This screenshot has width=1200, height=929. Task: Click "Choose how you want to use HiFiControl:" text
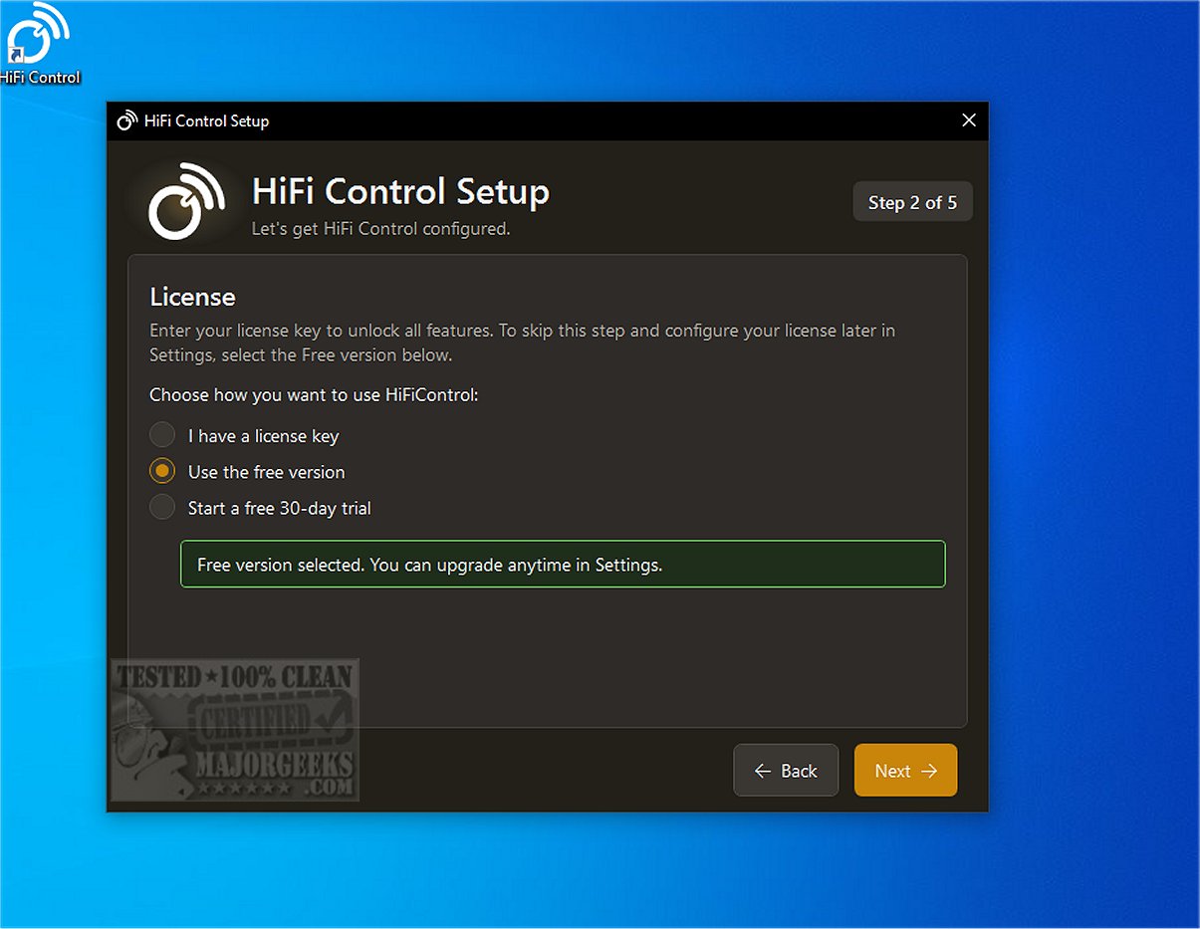pos(314,395)
